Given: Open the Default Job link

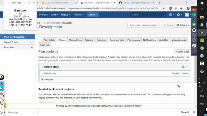Looking at the screenshot, I should pos(50,73).
